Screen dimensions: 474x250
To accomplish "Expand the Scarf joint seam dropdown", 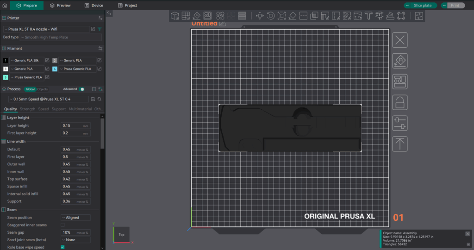I will 75,240.
